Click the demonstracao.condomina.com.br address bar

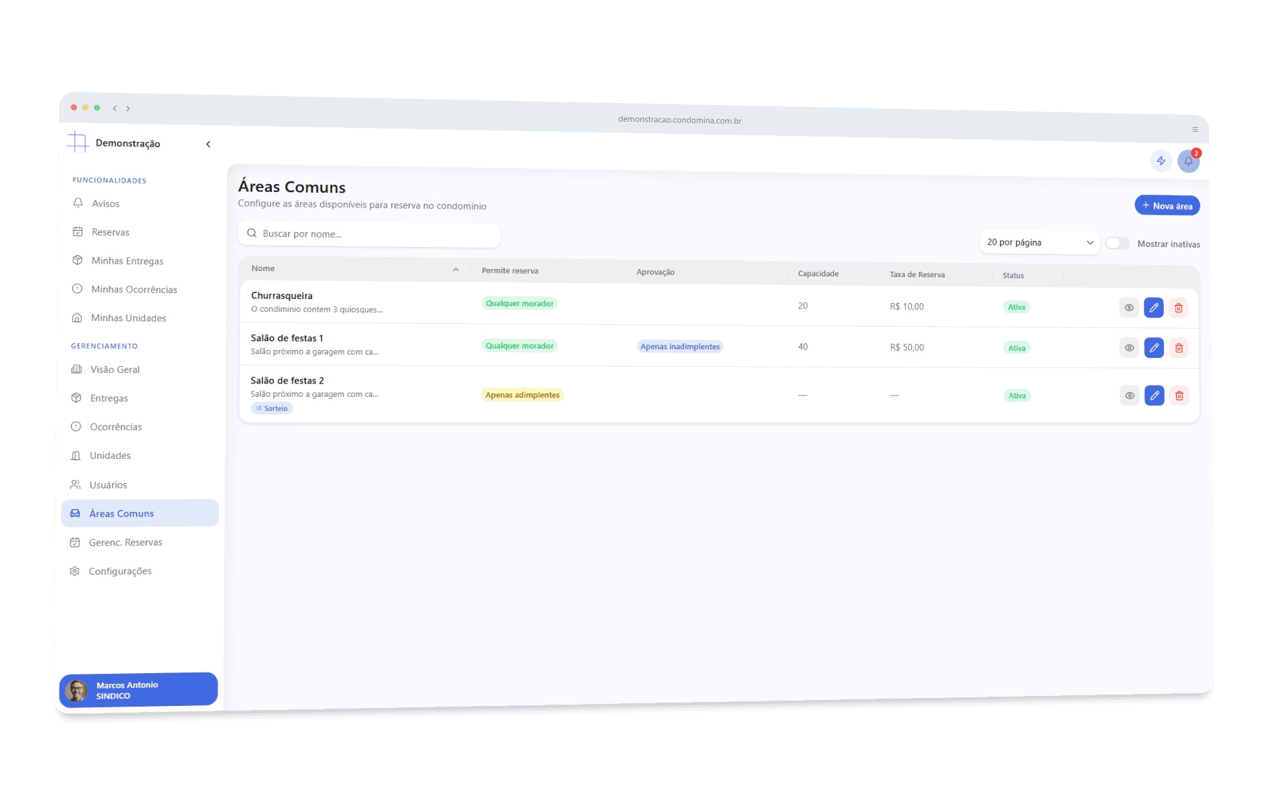[x=679, y=120]
